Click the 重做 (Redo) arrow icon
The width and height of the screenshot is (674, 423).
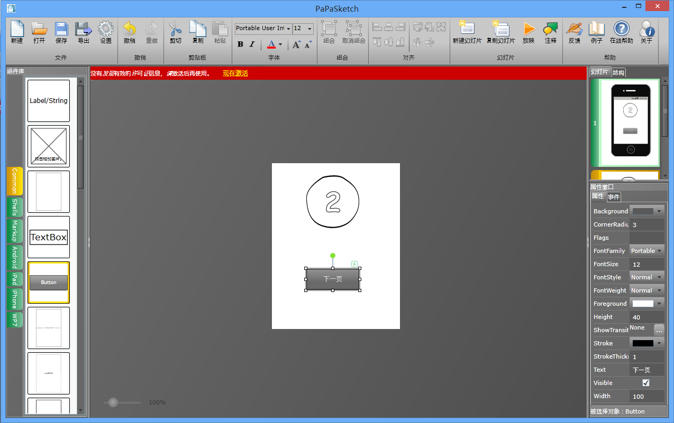pyautogui.click(x=152, y=29)
